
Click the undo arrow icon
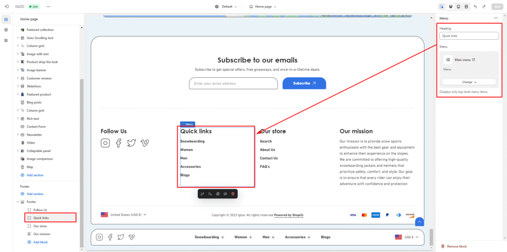475,6
